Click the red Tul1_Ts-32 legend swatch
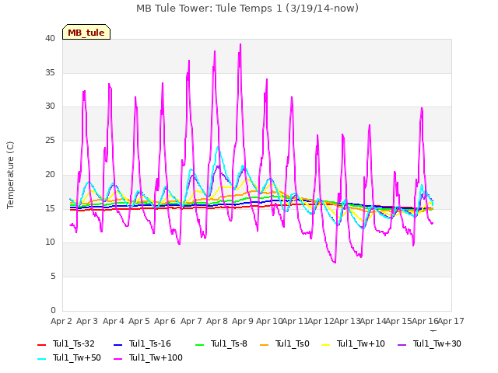The width and height of the screenshot is (498, 373). click(41, 345)
